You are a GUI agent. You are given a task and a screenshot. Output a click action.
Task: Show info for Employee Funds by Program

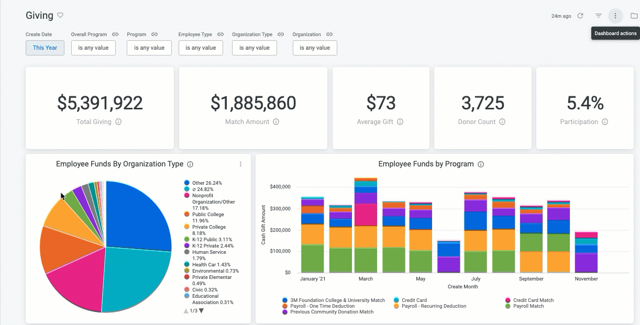coord(481,164)
